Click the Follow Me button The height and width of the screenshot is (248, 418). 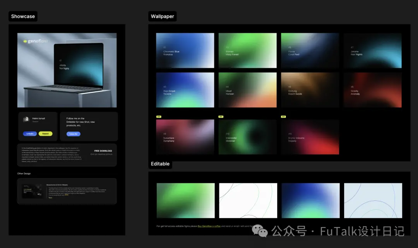click(73, 134)
